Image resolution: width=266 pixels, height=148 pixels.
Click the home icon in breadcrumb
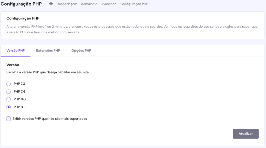pos(51,4)
